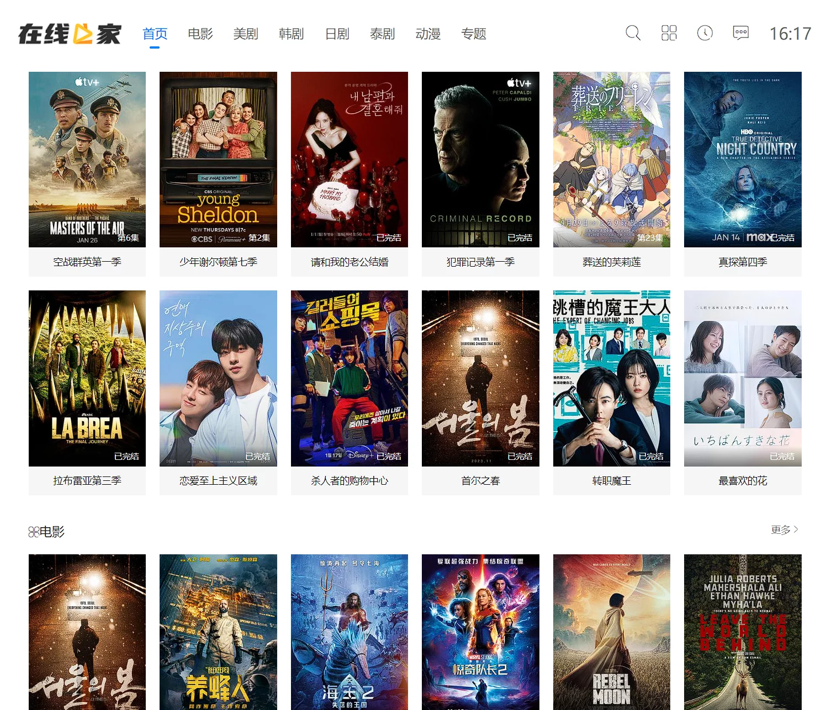
Task: Select the 专题 menu item
Action: (x=473, y=34)
